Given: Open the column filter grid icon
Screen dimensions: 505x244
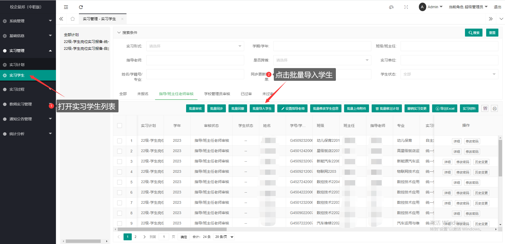Looking at the screenshot, I should 485,108.
